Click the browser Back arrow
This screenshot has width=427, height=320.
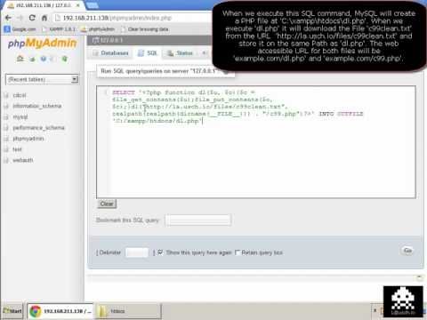(8, 18)
